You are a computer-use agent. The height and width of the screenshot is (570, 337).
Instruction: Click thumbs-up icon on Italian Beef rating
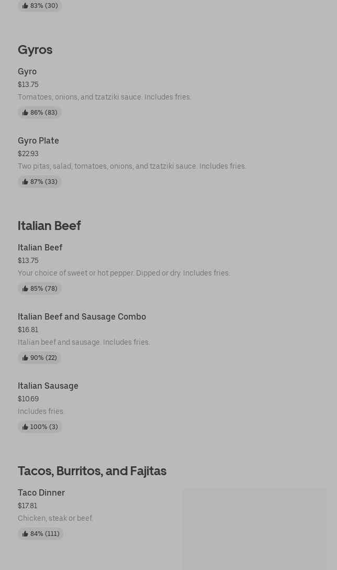pos(25,289)
